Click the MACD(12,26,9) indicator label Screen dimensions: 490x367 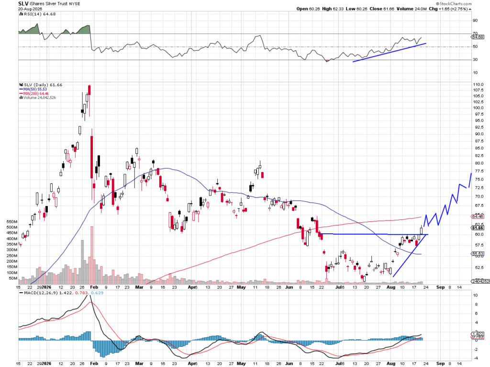click(41, 293)
